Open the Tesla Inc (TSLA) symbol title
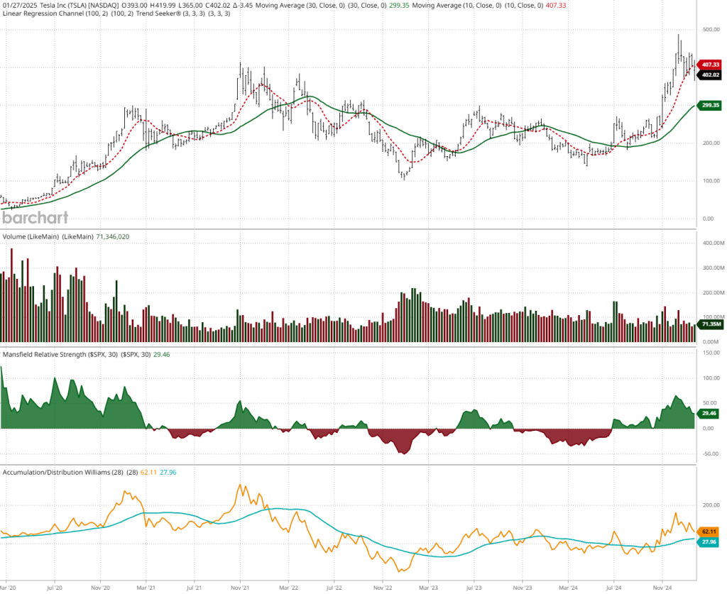727x594 pixels. [69, 5]
